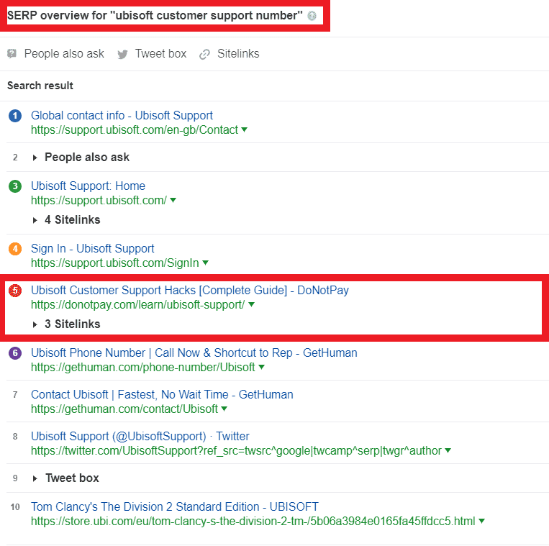Click the purple position 6 badge
Image resolution: width=549 pixels, height=546 pixels.
click(15, 353)
